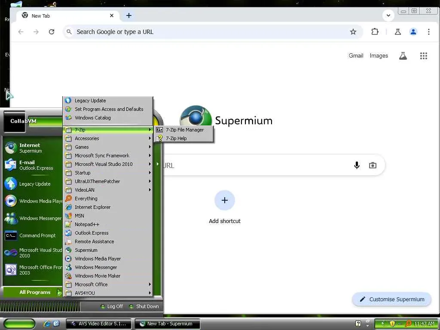Switch to New Tab - Supermium taskbar button

167,324
